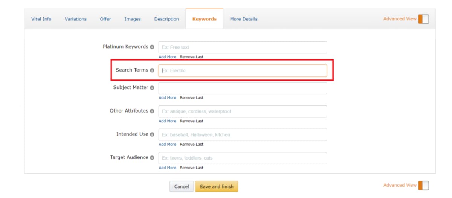Viewport: 452px width, 198px height.
Task: Click Add More under Target Audience
Action: pos(167,168)
